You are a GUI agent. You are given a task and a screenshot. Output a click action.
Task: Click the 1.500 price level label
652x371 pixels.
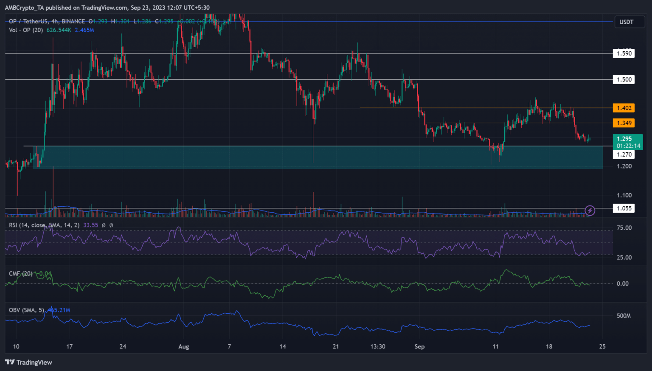click(624, 79)
